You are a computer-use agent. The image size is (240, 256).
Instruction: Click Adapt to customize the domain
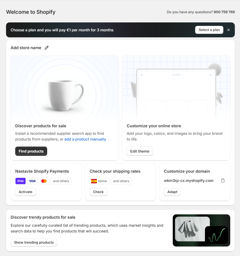[172, 192]
